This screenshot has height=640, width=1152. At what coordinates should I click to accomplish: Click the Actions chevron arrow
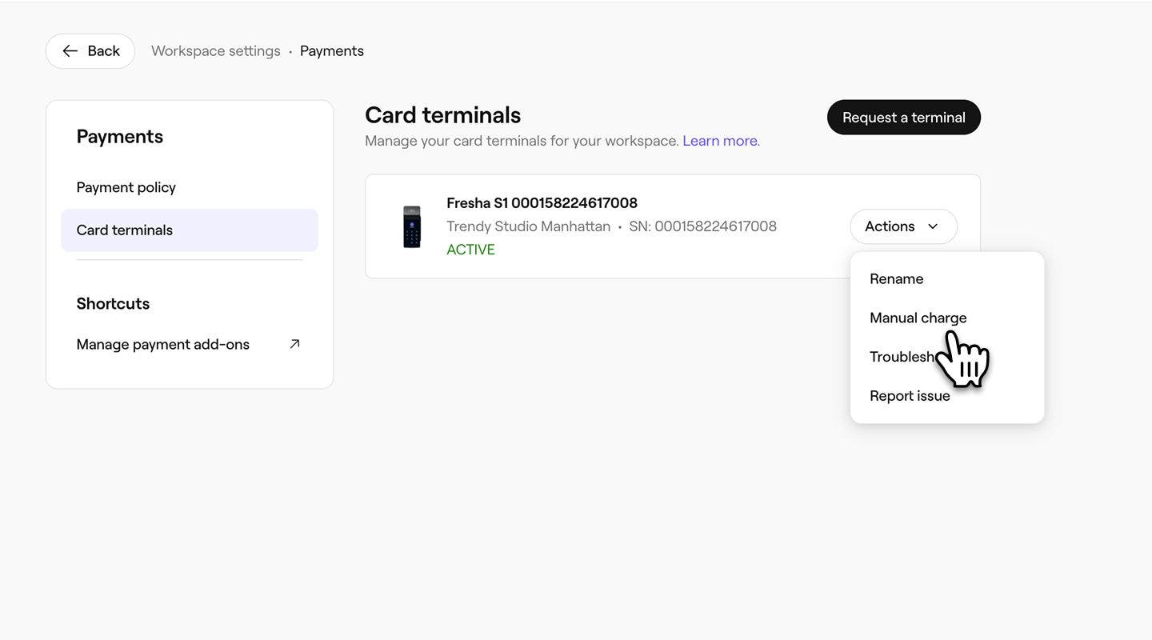(933, 226)
